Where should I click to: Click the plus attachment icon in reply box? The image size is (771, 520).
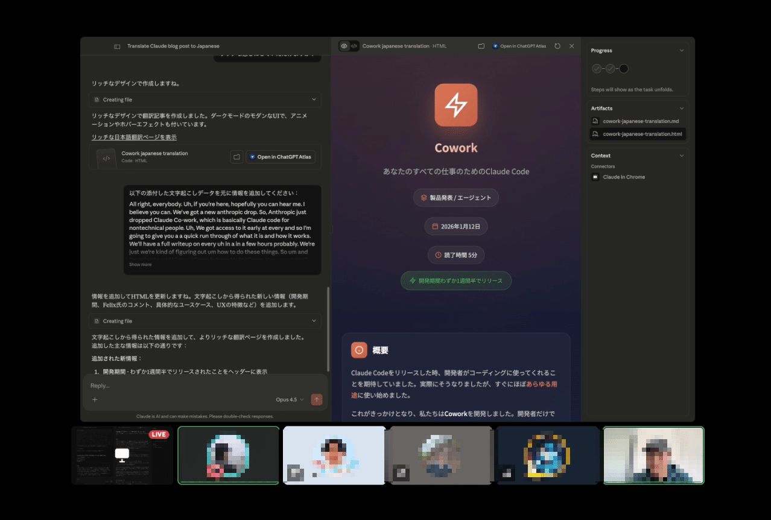point(95,399)
